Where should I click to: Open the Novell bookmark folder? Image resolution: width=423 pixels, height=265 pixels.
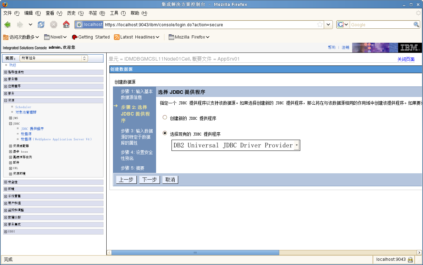tap(55, 37)
